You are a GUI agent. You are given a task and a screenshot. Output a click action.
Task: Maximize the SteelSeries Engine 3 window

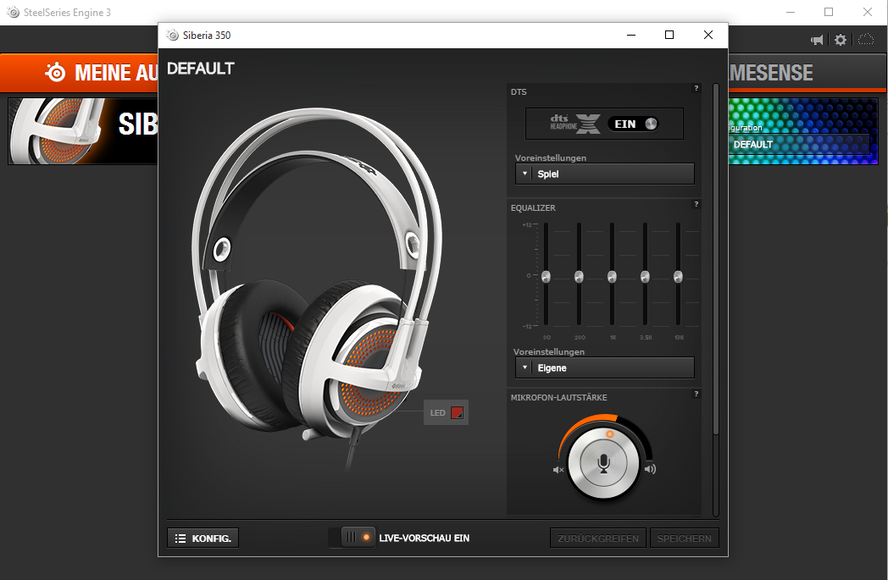(829, 12)
